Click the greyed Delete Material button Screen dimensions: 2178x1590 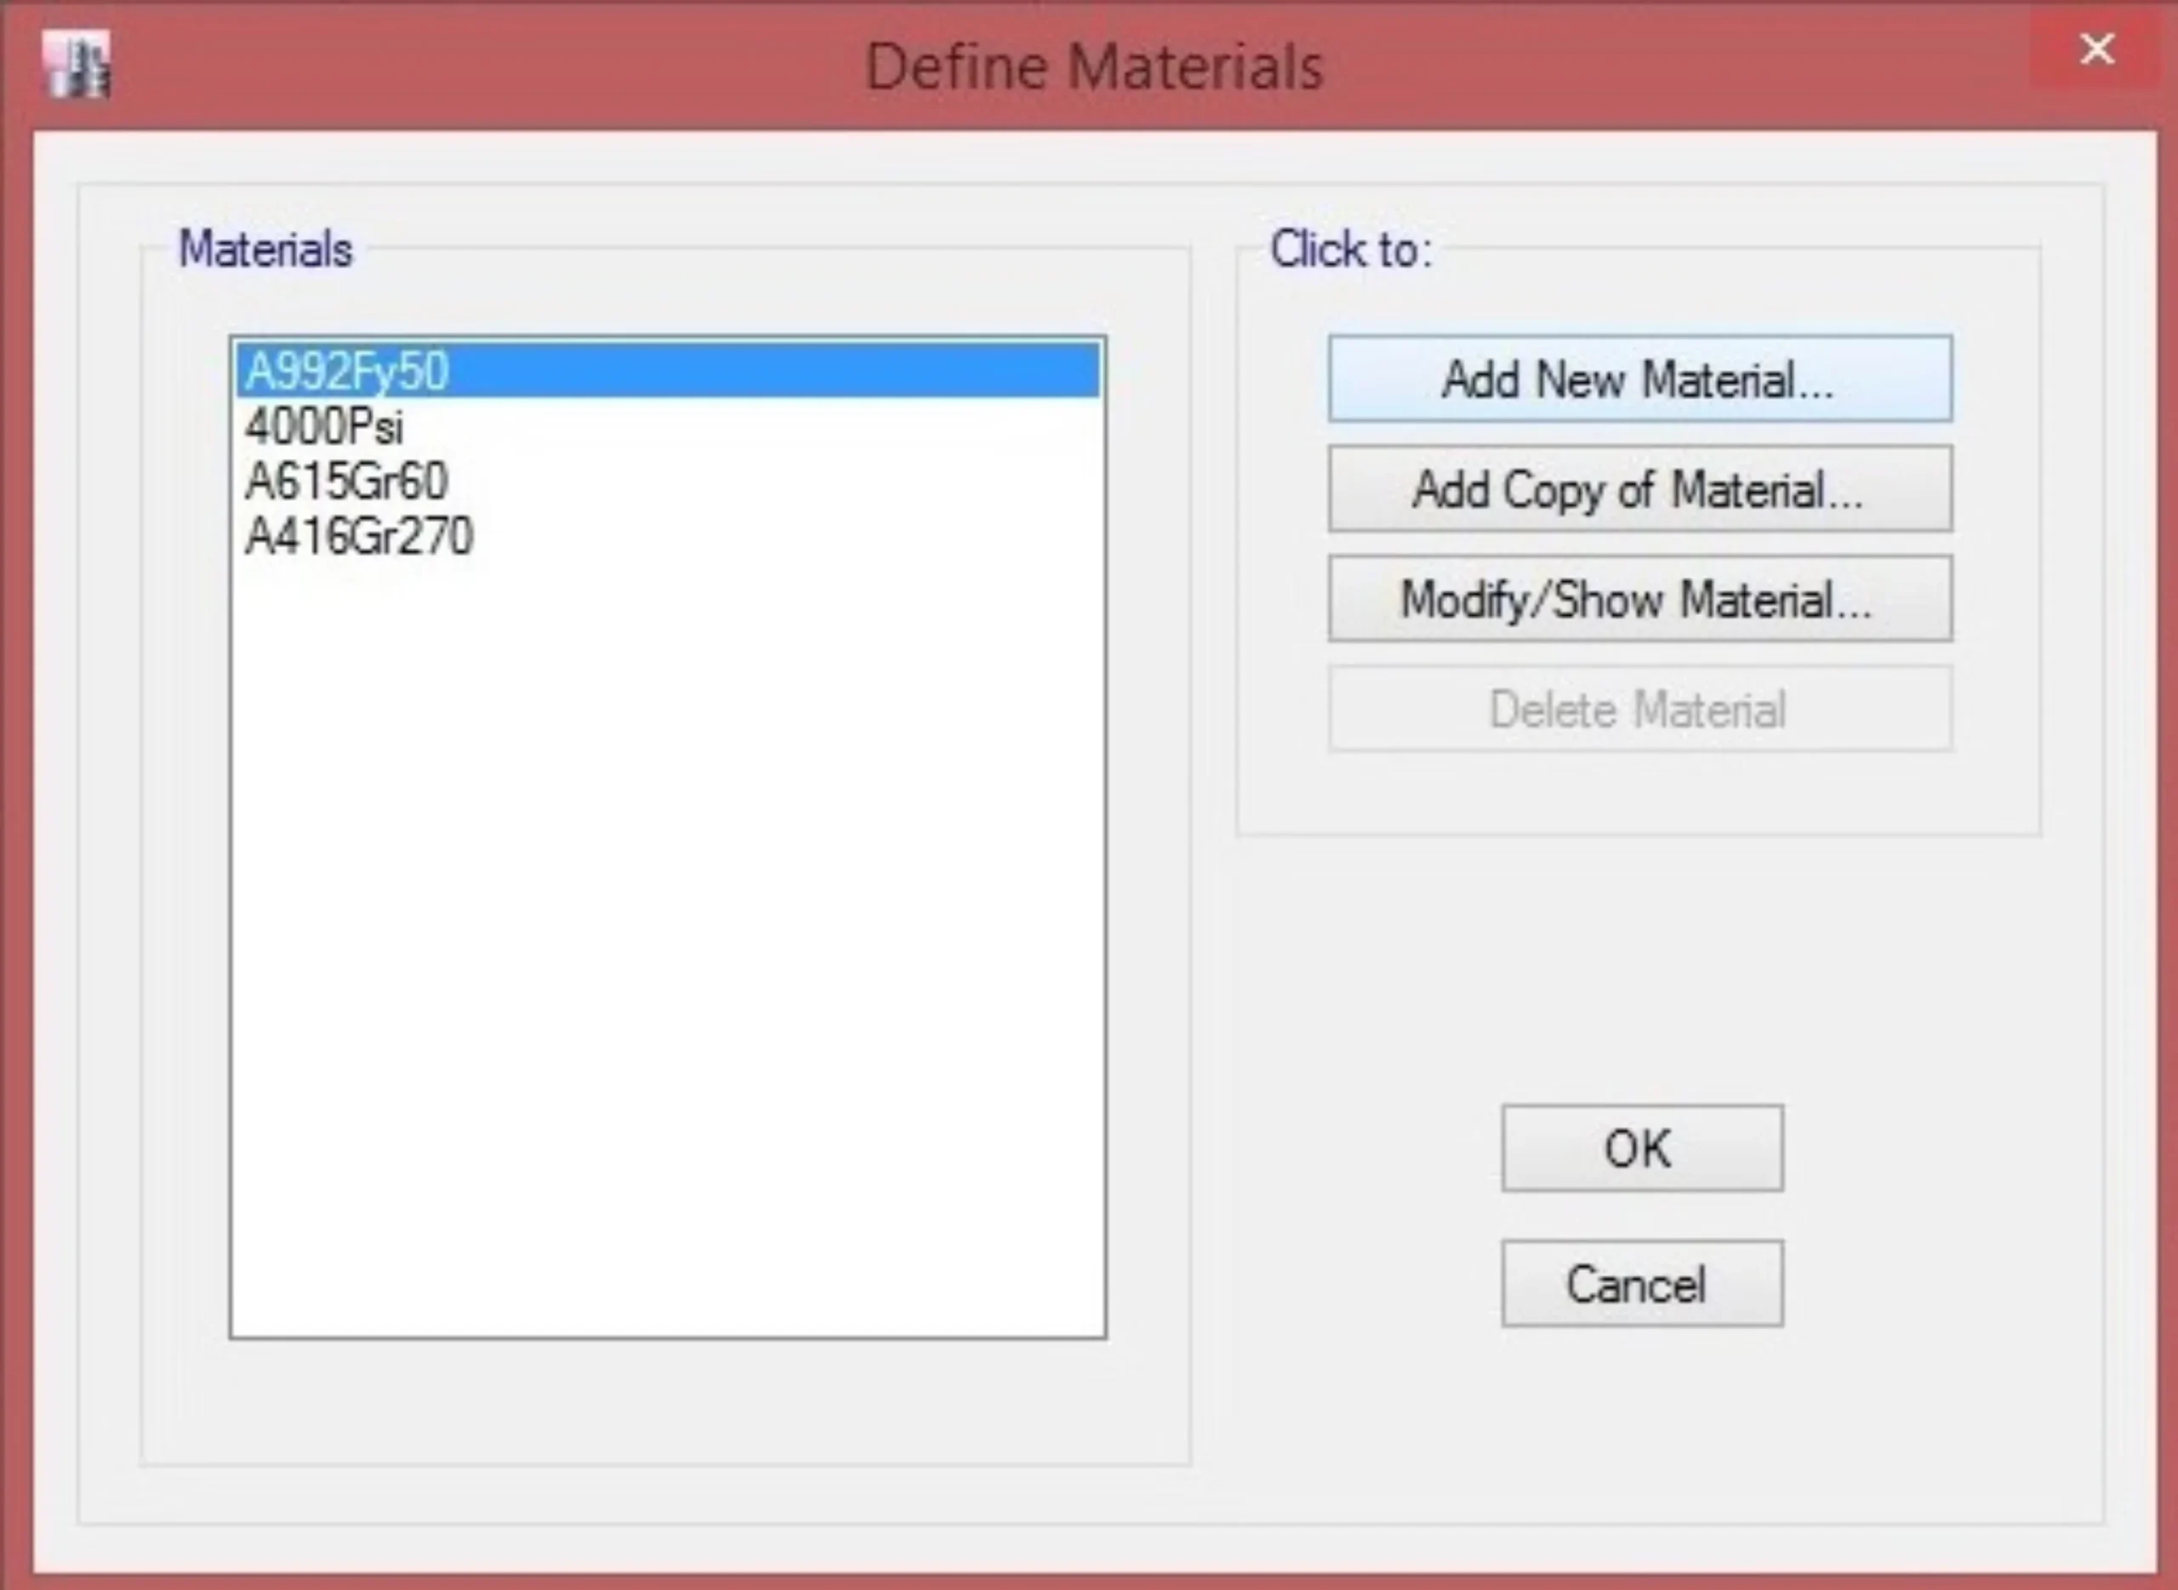coord(1639,710)
